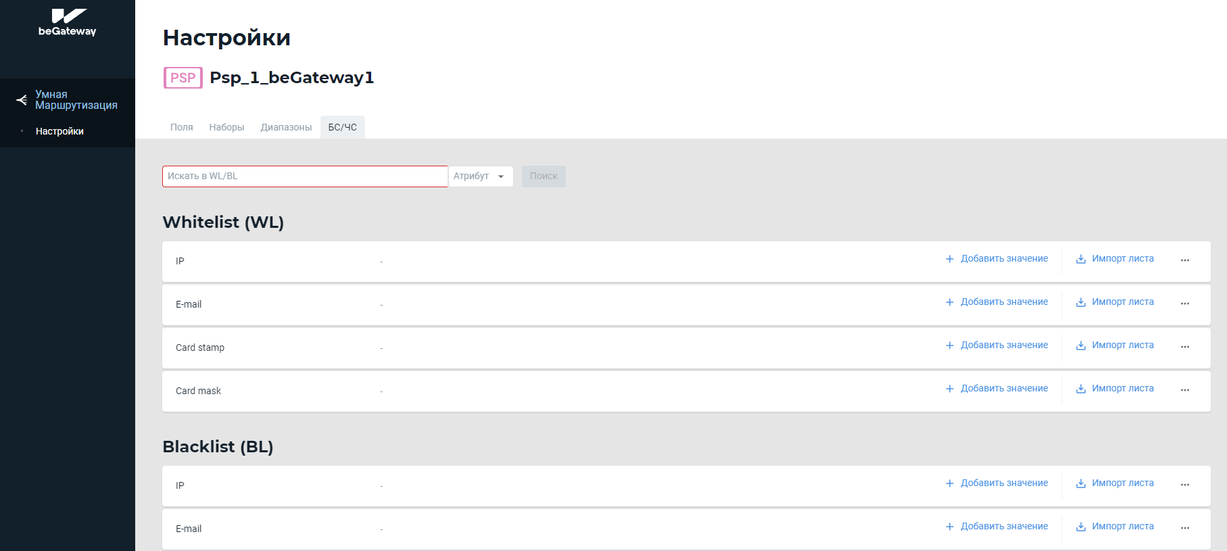Switch to the Поля tab

tap(181, 127)
